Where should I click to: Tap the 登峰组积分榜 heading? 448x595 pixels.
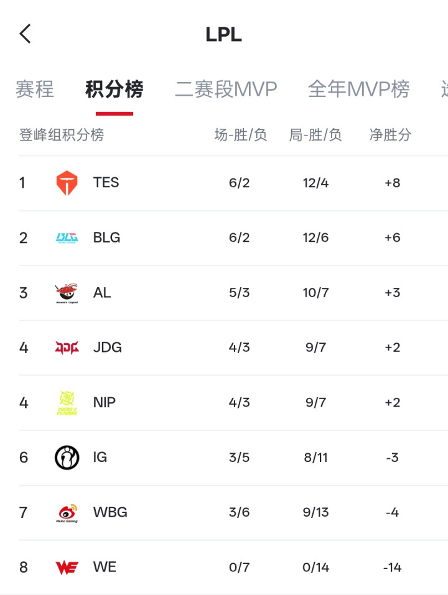coord(62,135)
